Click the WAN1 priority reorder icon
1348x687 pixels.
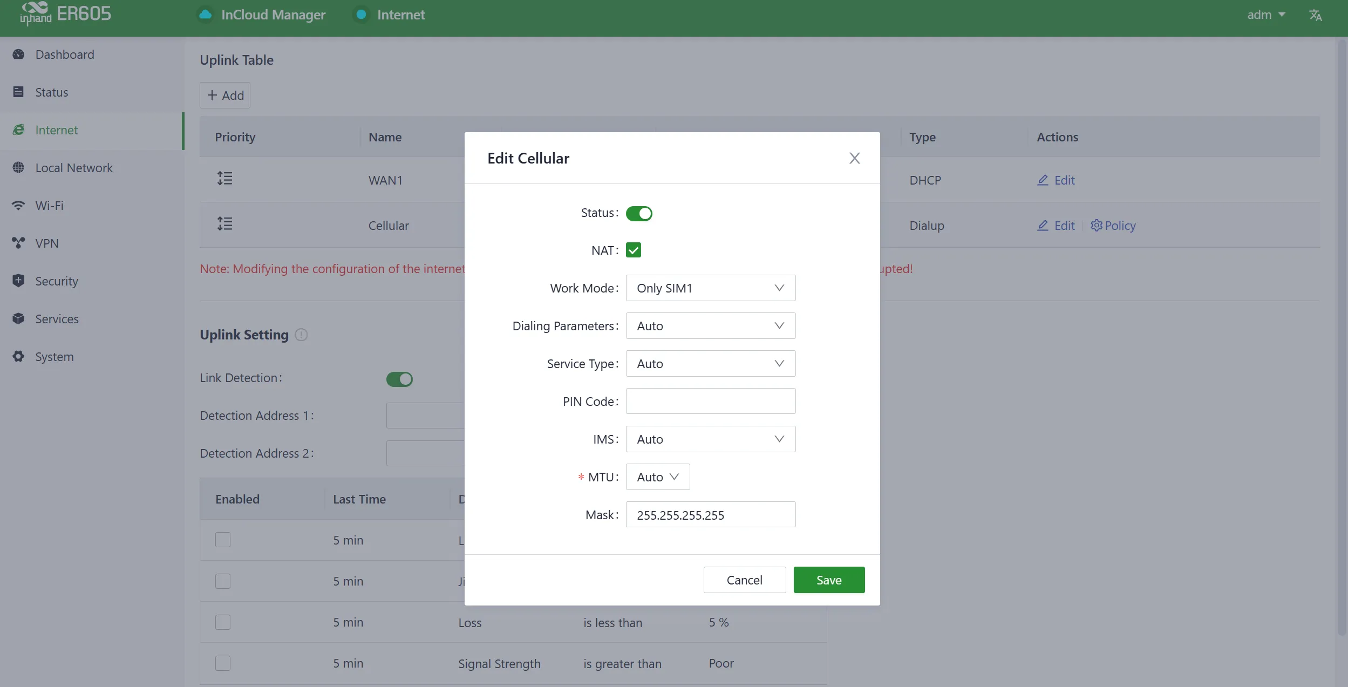pyautogui.click(x=224, y=179)
